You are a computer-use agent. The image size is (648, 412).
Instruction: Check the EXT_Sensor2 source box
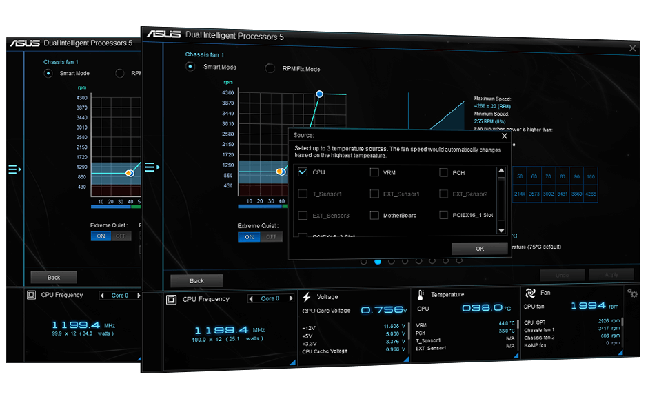pyautogui.click(x=443, y=194)
